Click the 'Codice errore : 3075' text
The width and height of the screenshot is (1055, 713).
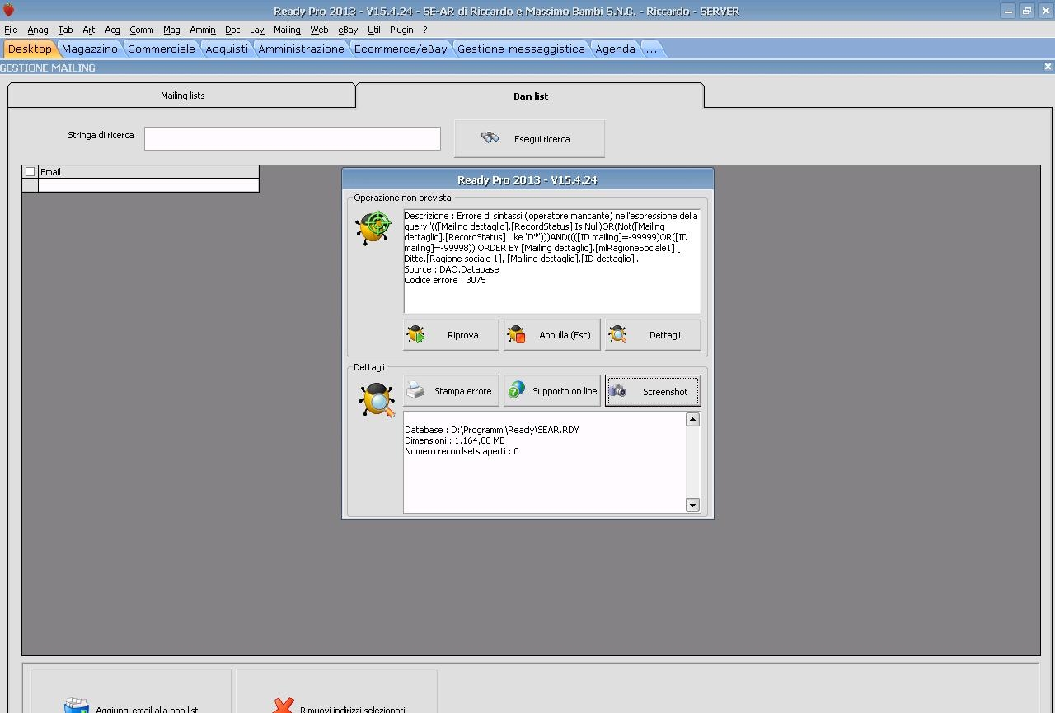pyautogui.click(x=445, y=280)
